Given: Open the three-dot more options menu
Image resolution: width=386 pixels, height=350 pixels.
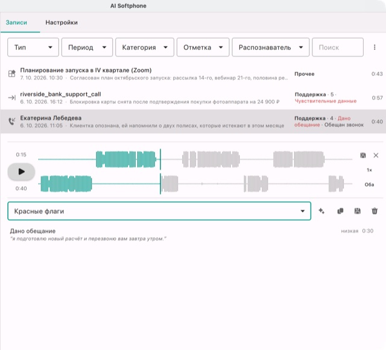Looking at the screenshot, I should point(375,47).
